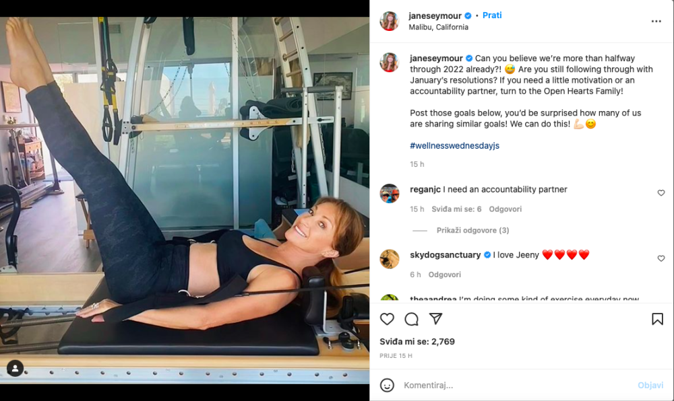Image resolution: width=674 pixels, height=401 pixels.
Task: Click the tagged people icon on photo
Action: point(15,368)
